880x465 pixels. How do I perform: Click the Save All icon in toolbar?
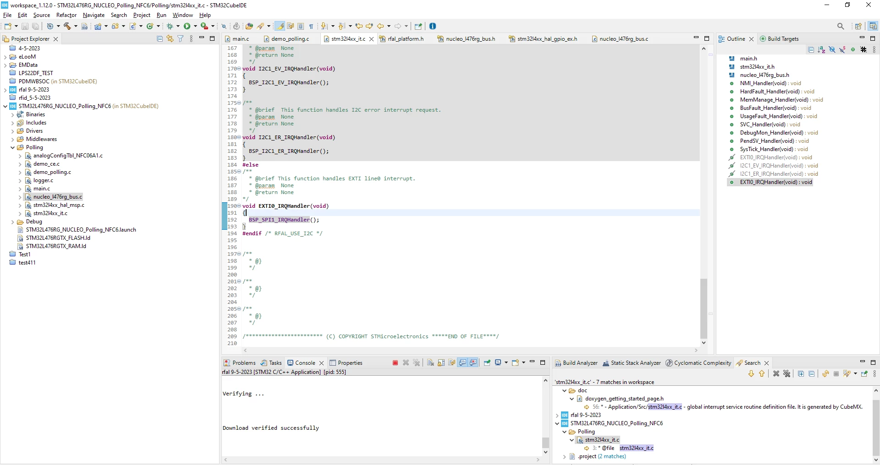pyautogui.click(x=35, y=26)
